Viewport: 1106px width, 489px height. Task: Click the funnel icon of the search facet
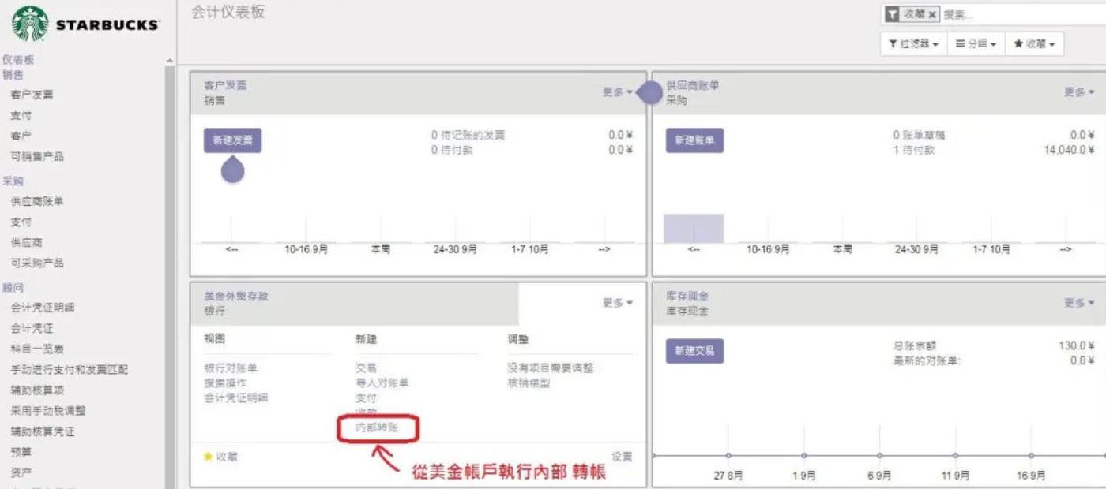coord(893,14)
